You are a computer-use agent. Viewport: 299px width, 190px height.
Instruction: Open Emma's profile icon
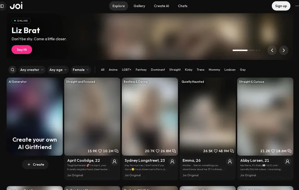[x=230, y=162]
